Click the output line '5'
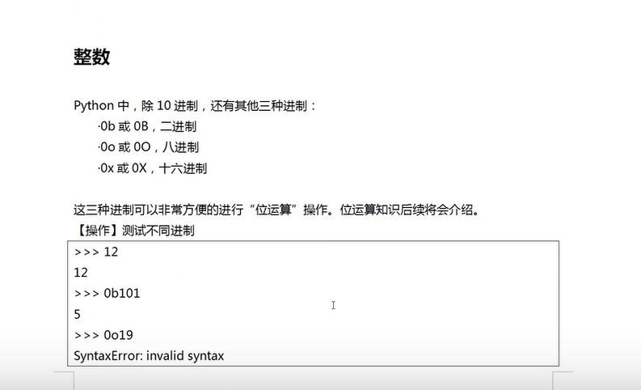This screenshot has height=390, width=641. coord(78,314)
